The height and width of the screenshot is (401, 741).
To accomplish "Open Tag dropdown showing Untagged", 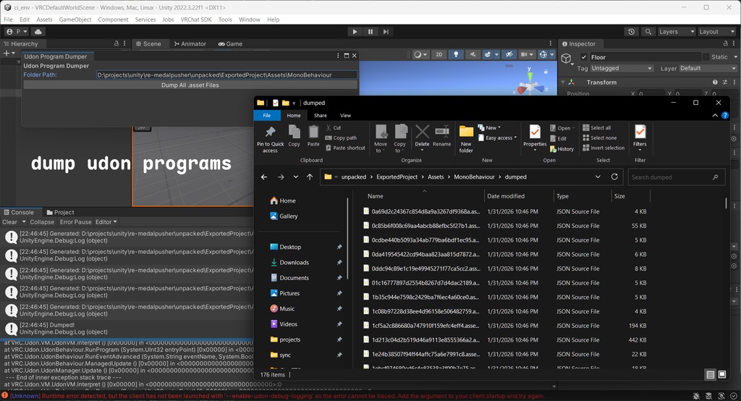I will pyautogui.click(x=622, y=69).
